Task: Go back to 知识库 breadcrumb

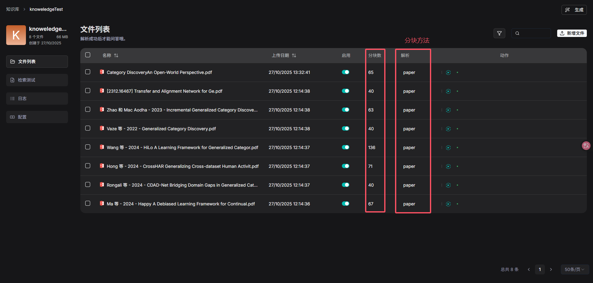Action: click(13, 9)
